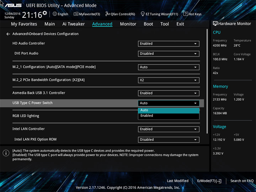Open Intel LAN PXE Option ROM dropdown
The height and width of the screenshot is (192, 256).
[169, 140]
